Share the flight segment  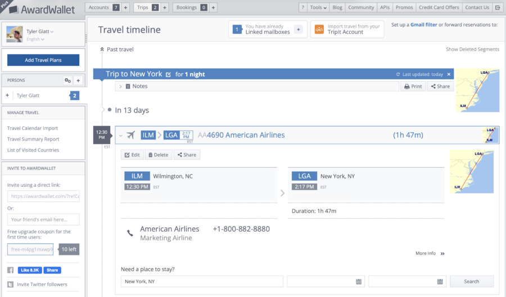(187, 155)
